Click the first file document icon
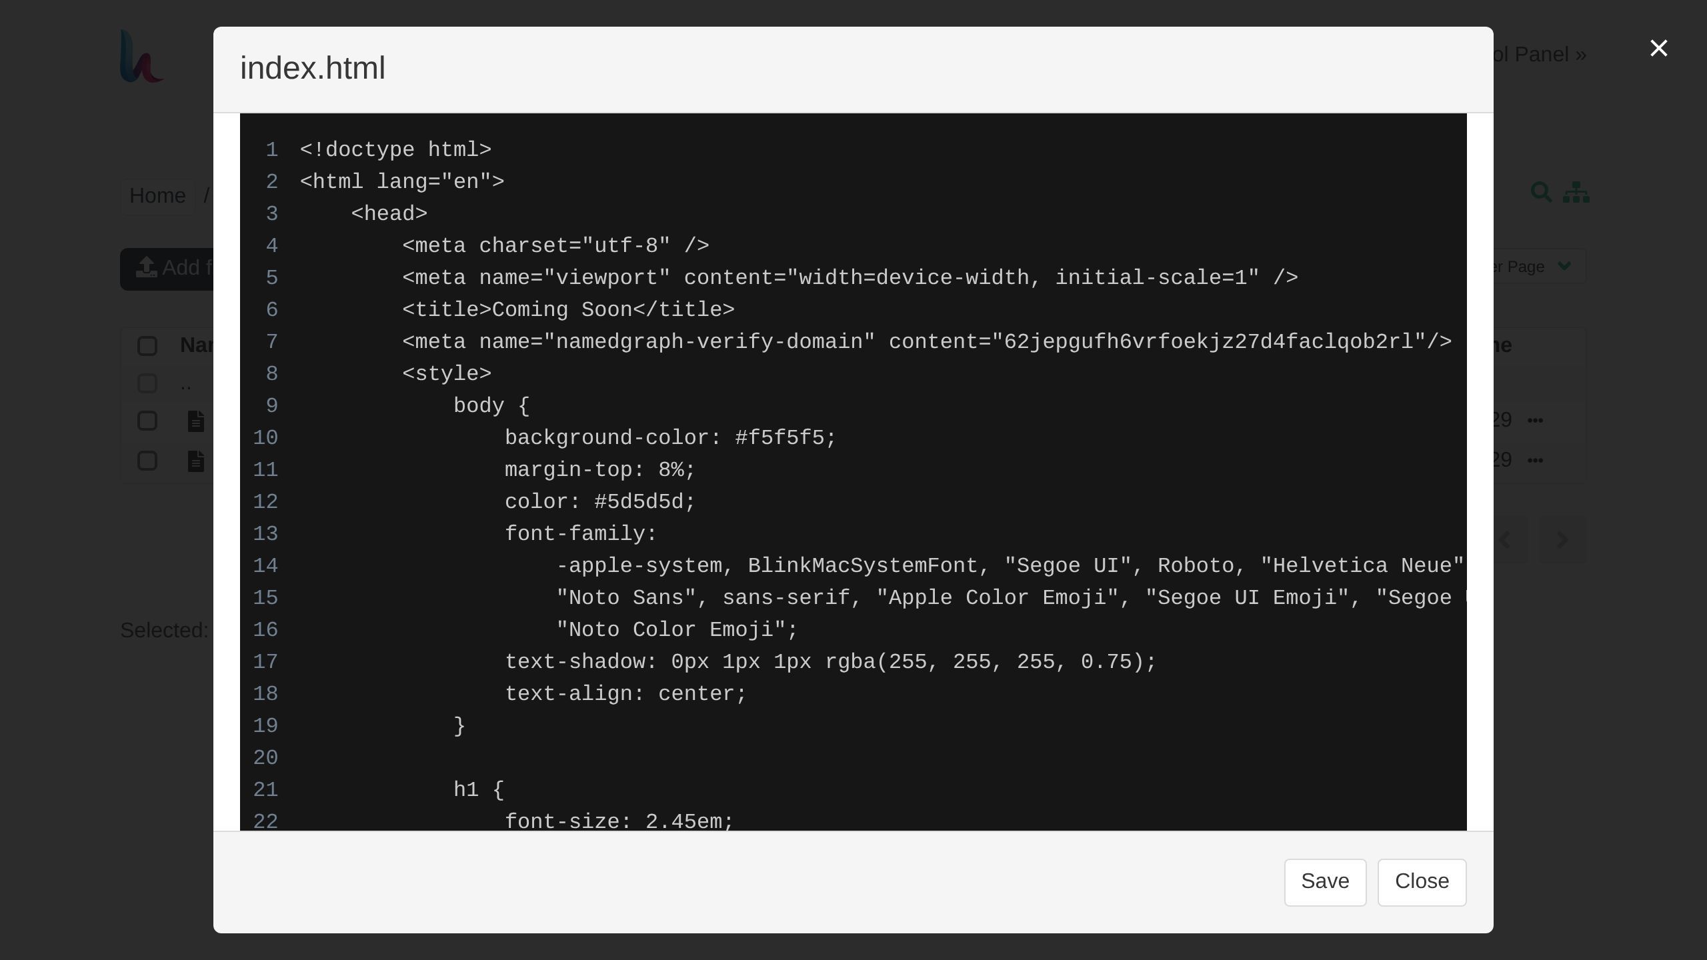The width and height of the screenshot is (1707, 960). [195, 421]
